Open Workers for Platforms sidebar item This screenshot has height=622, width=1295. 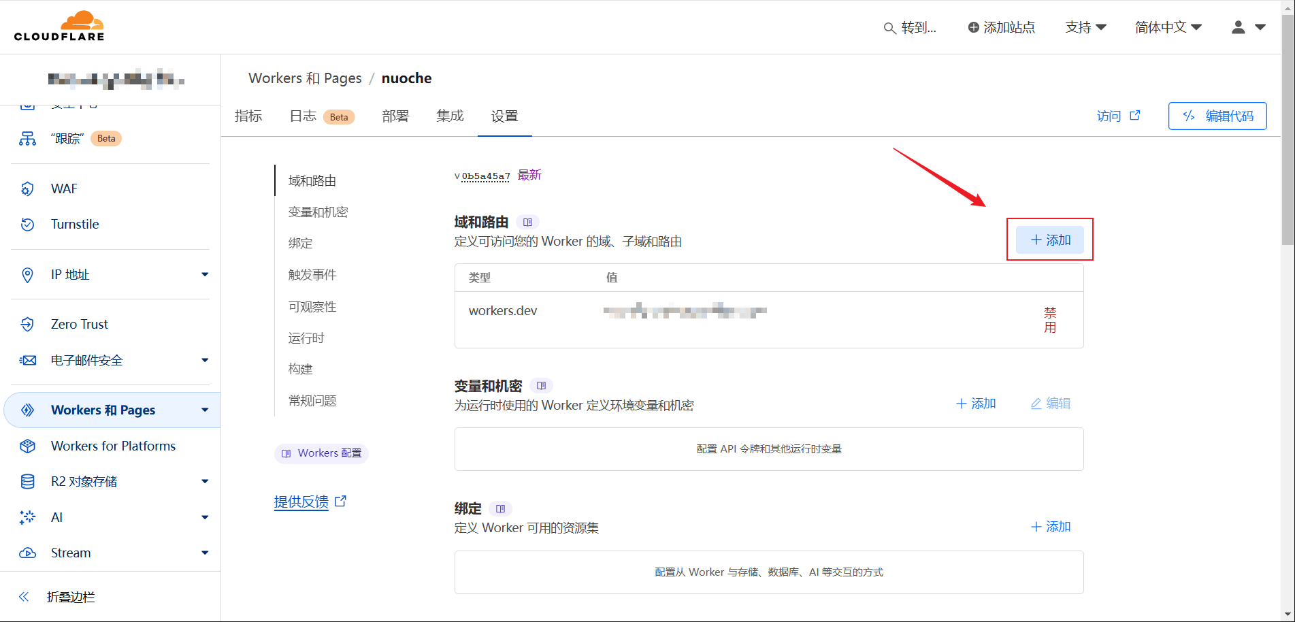(x=112, y=446)
